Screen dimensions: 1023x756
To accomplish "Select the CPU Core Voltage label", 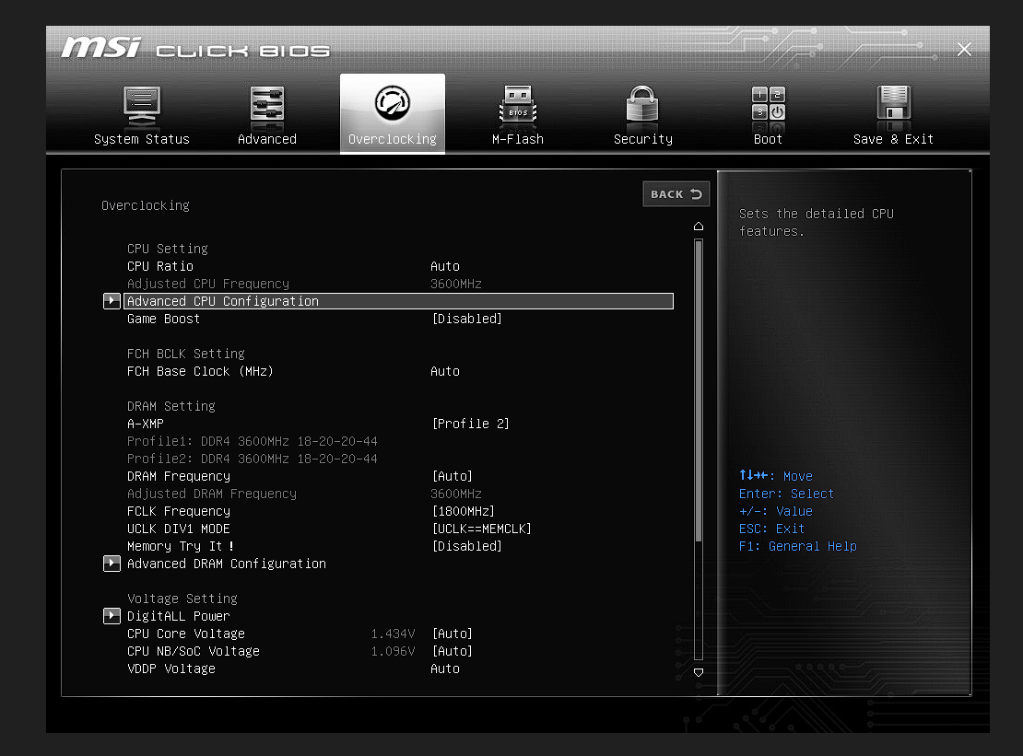I will [186, 634].
